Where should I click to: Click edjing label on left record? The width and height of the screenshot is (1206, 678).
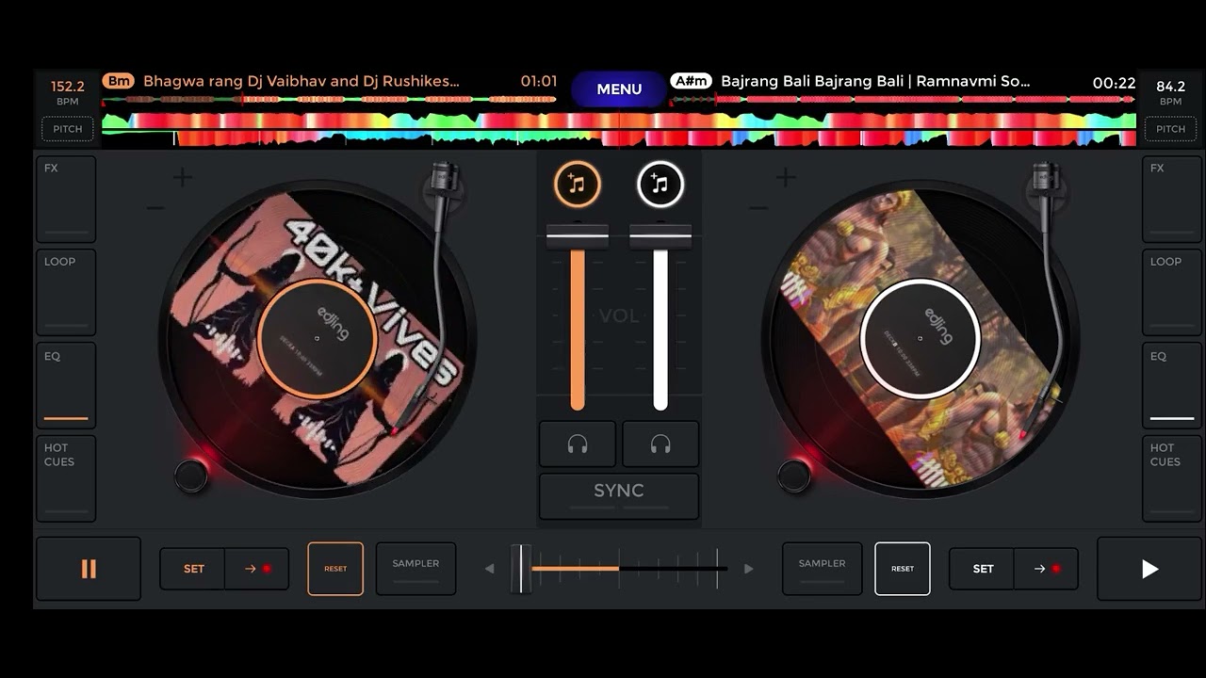[333, 323]
